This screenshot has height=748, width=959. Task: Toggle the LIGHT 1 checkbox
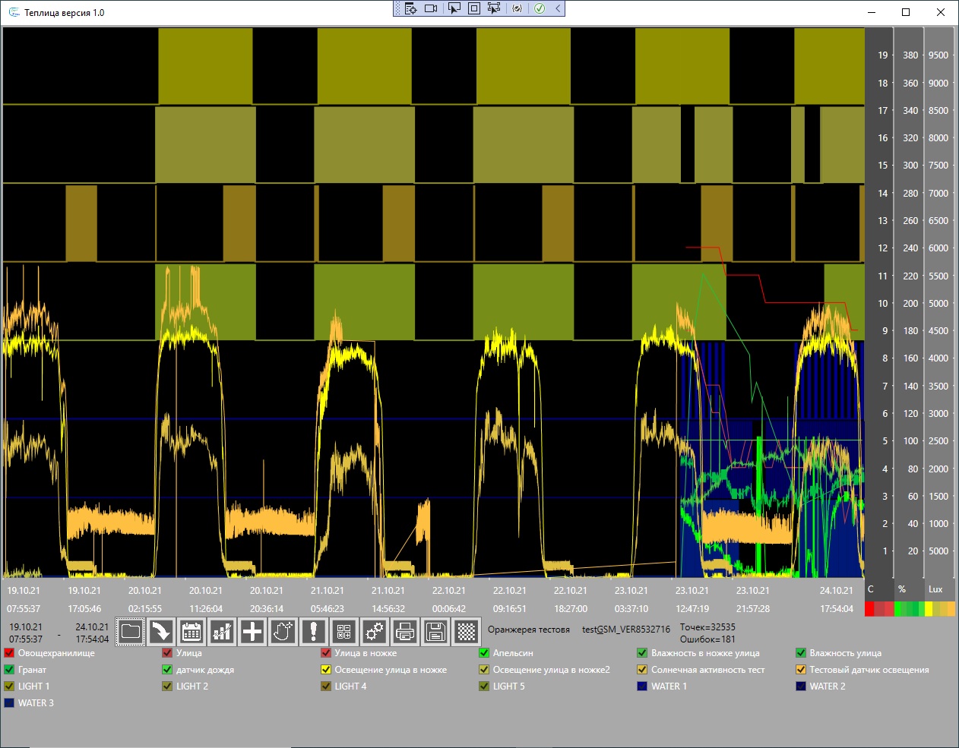[9, 686]
